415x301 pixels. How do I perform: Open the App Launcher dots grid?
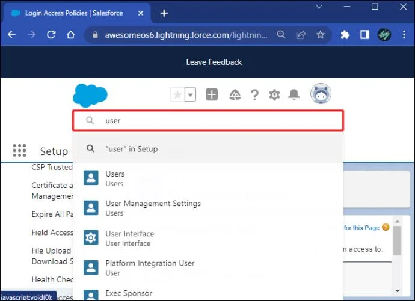pos(20,150)
